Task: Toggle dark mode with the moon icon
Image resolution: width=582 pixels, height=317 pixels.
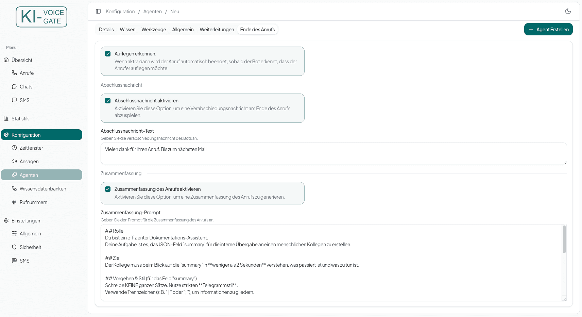Action: [568, 11]
